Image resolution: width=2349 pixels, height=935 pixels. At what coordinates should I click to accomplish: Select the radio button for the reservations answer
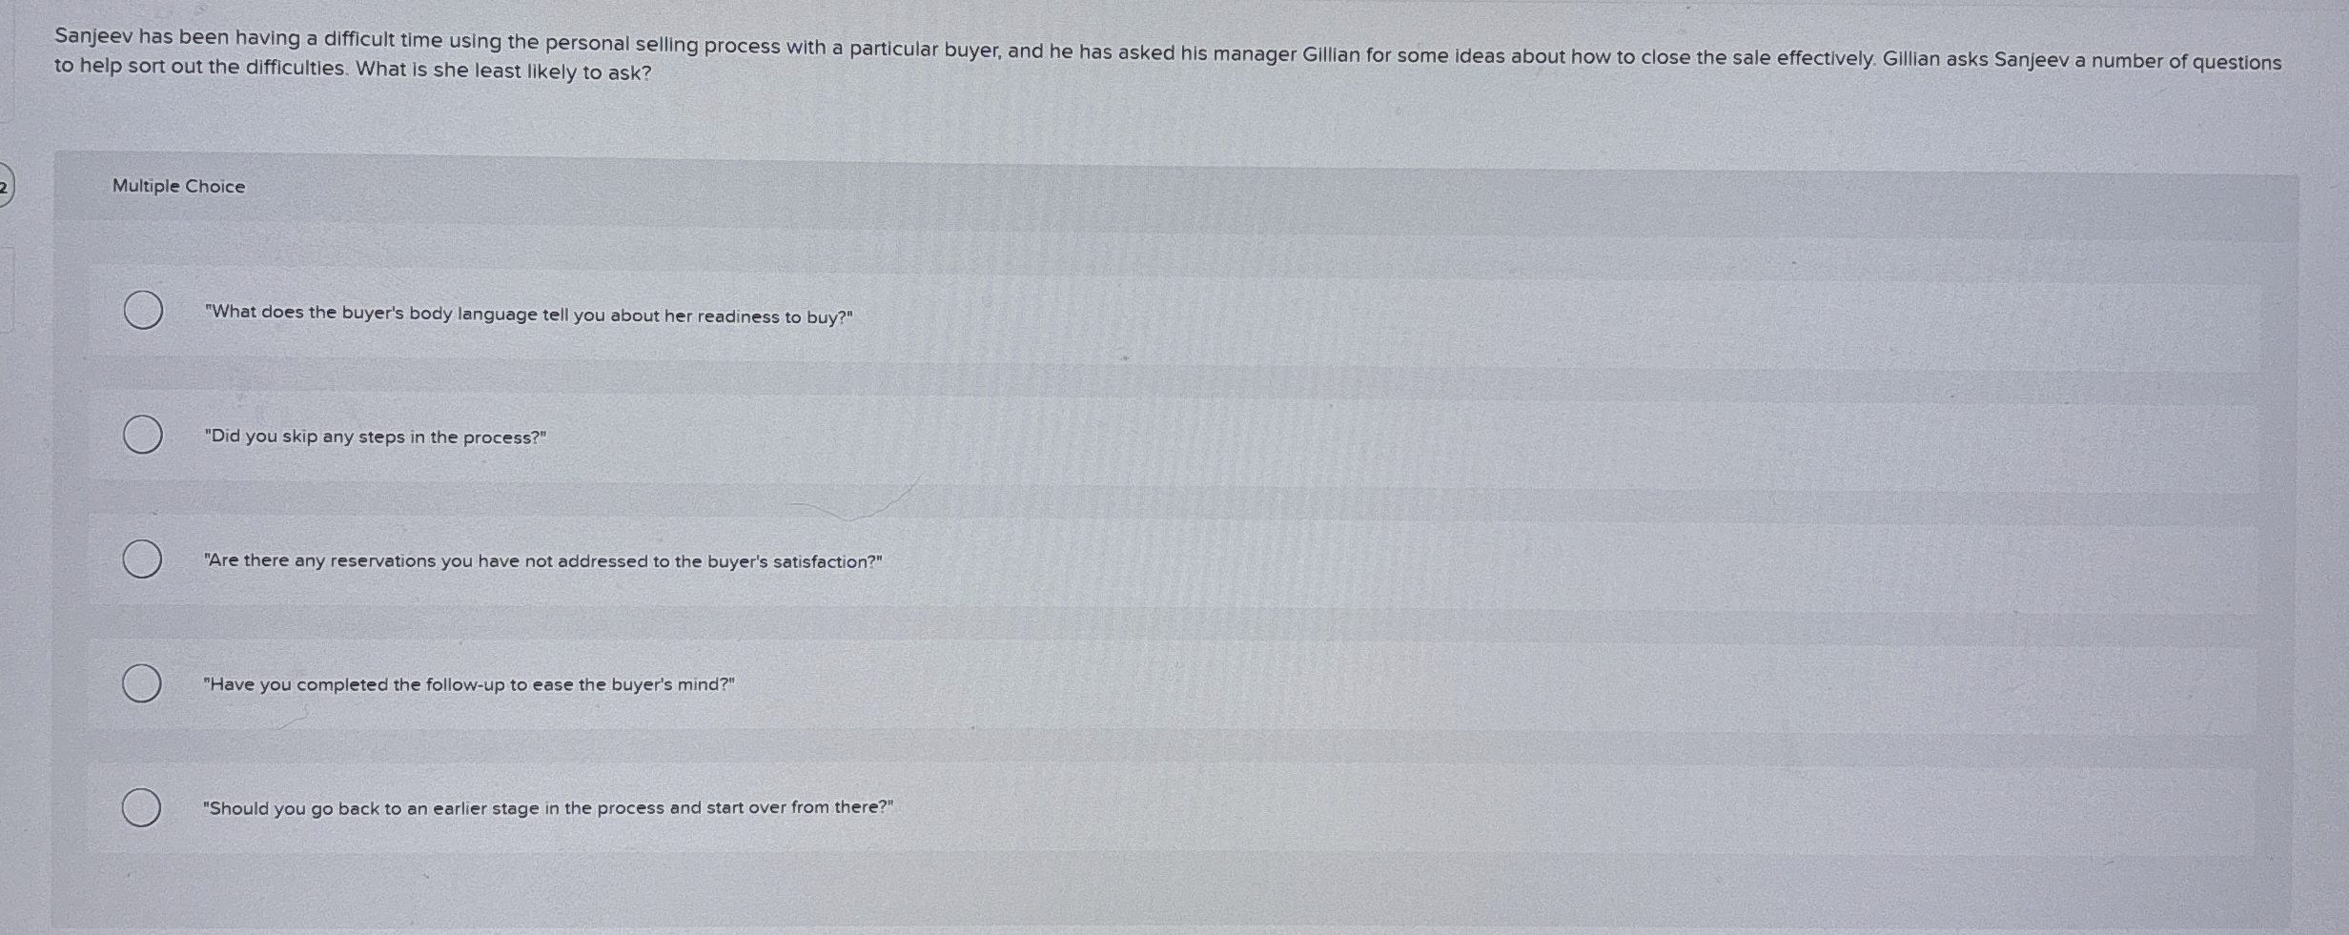pyautogui.click(x=141, y=559)
